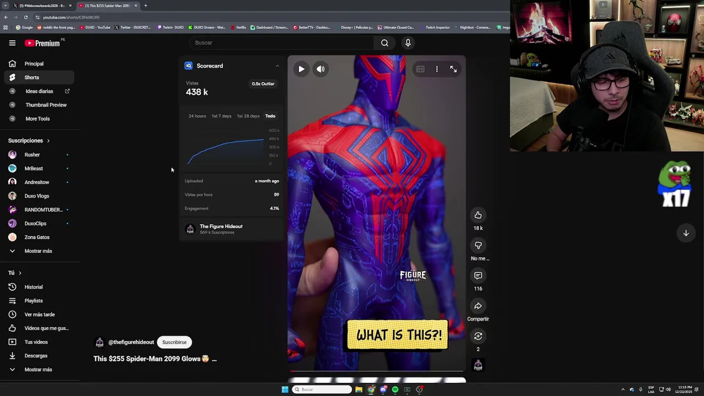Share the short via Compartir

coord(478,306)
